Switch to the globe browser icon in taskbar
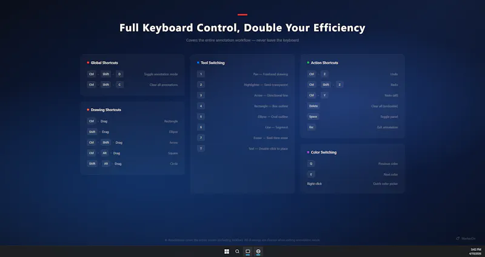Screen dimensions: 485x257 click(258, 252)
